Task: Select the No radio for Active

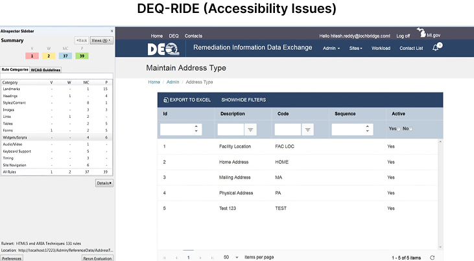Action: 410,129
